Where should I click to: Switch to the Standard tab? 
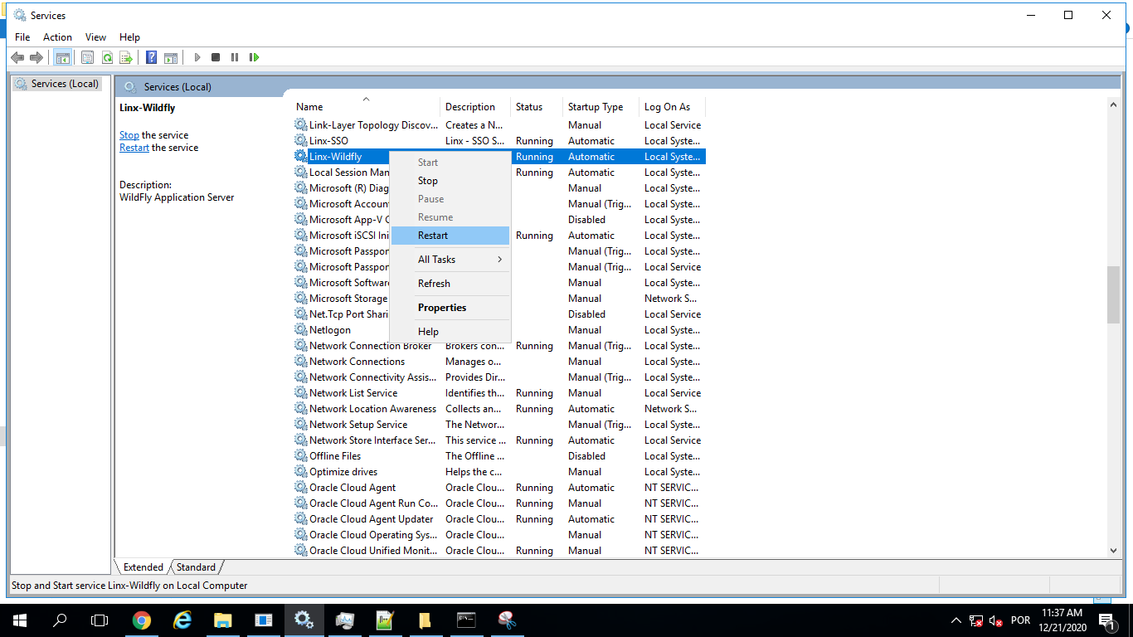[x=196, y=567]
